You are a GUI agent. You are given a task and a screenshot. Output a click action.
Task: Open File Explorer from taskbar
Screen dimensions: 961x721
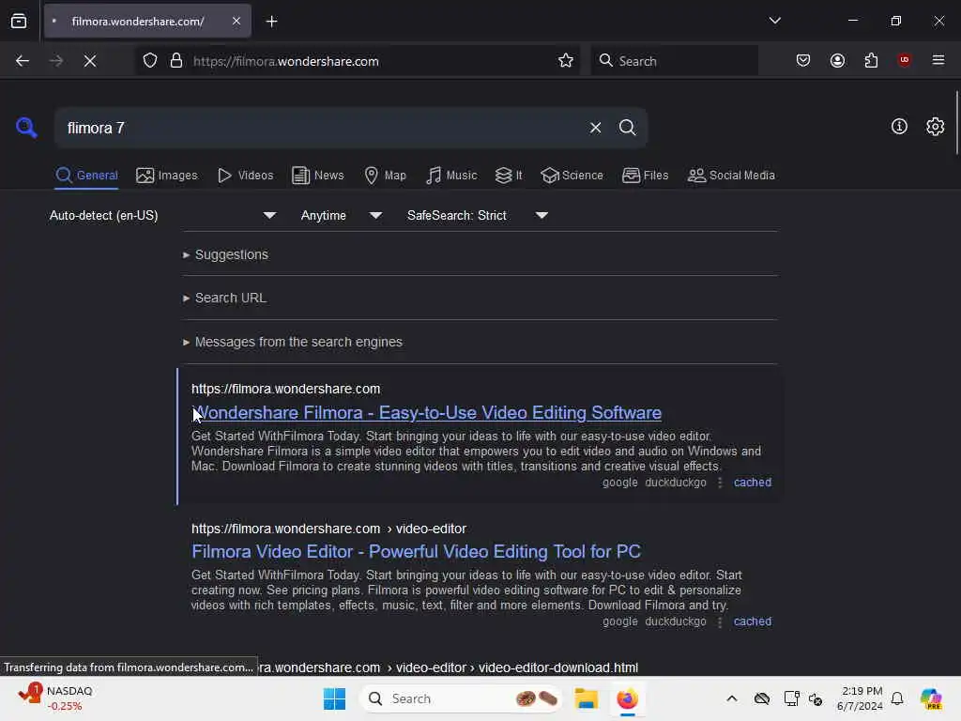coord(586,698)
